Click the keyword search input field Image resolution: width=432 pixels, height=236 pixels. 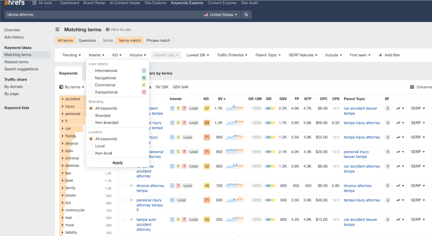pyautogui.click(x=101, y=15)
